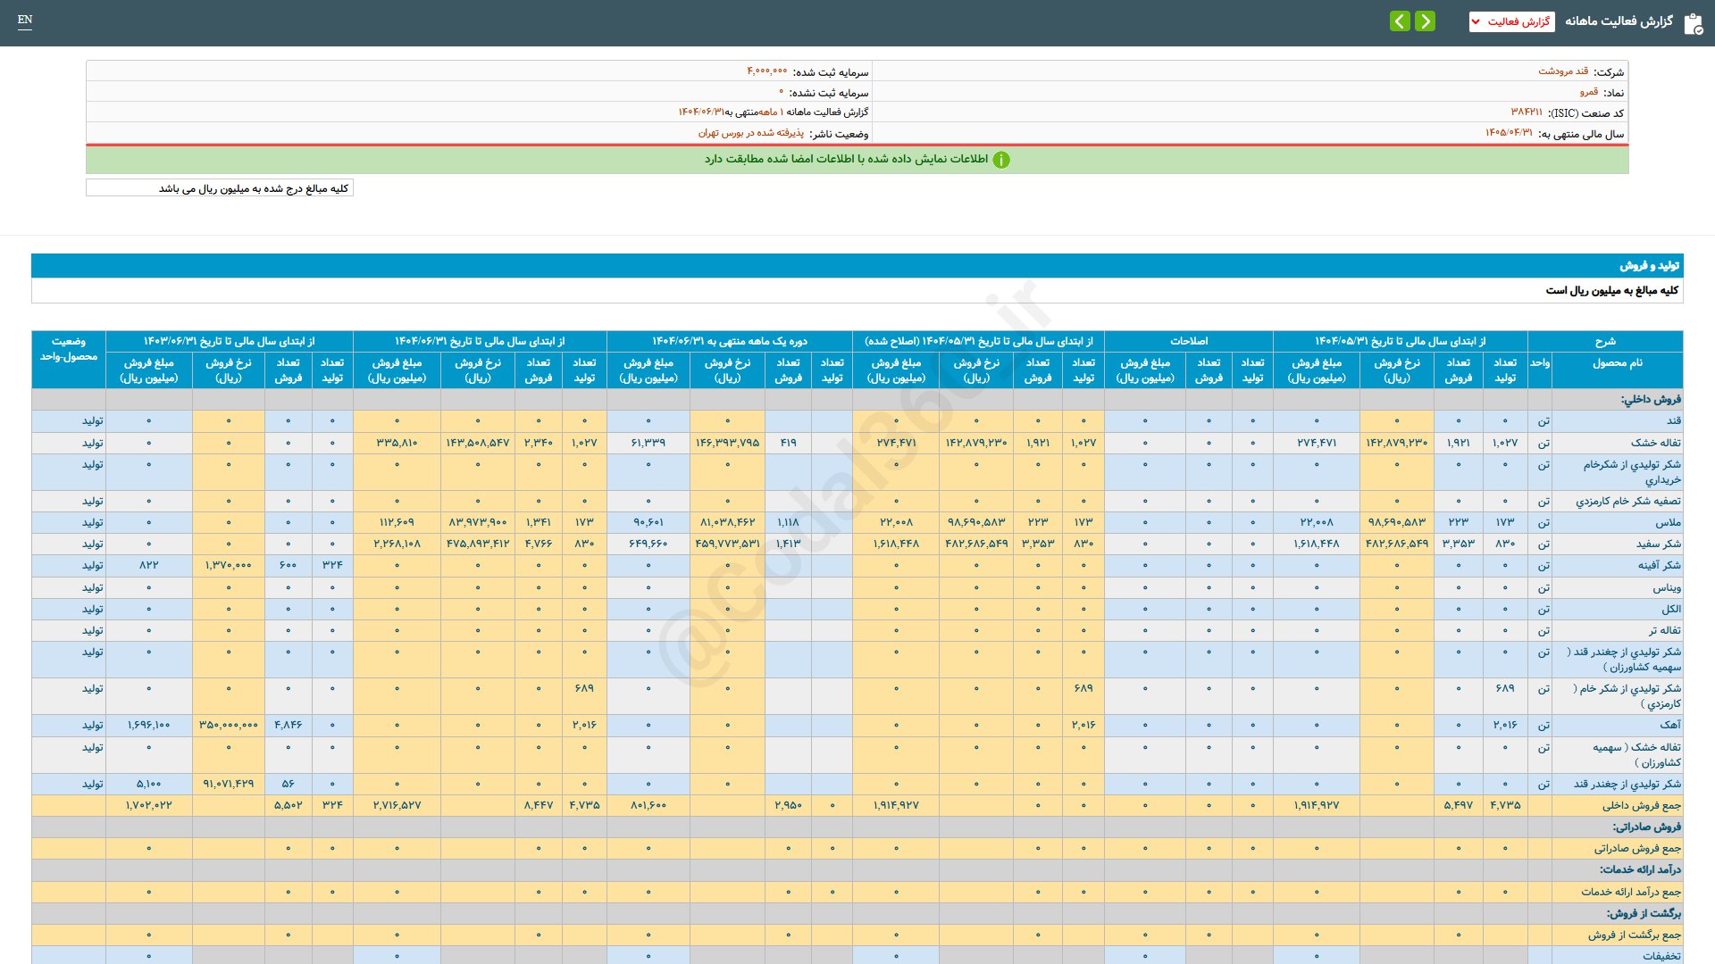Click the green right chevron navigation button
The image size is (1715, 964).
coord(1426,21)
